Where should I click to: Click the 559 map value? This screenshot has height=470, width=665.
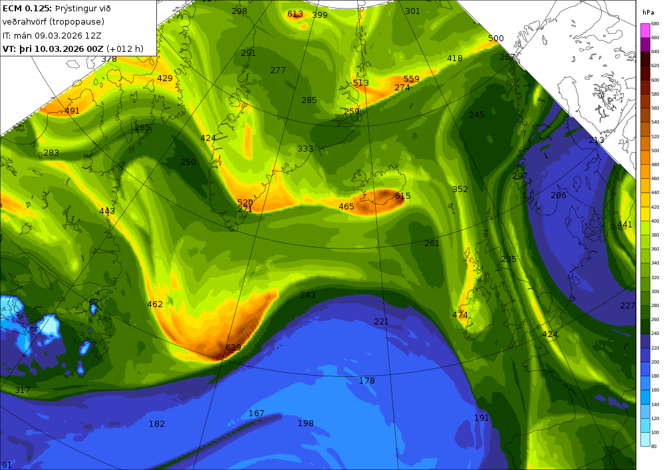pos(412,79)
